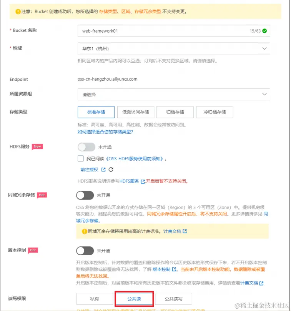Open 计费文档 link in yellow redundancy notice
This screenshot has width=291, height=311.
172,231
